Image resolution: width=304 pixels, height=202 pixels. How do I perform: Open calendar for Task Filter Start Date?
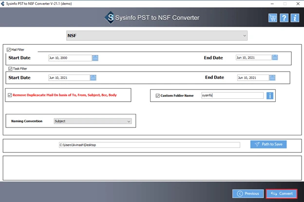pyautogui.click(x=93, y=78)
